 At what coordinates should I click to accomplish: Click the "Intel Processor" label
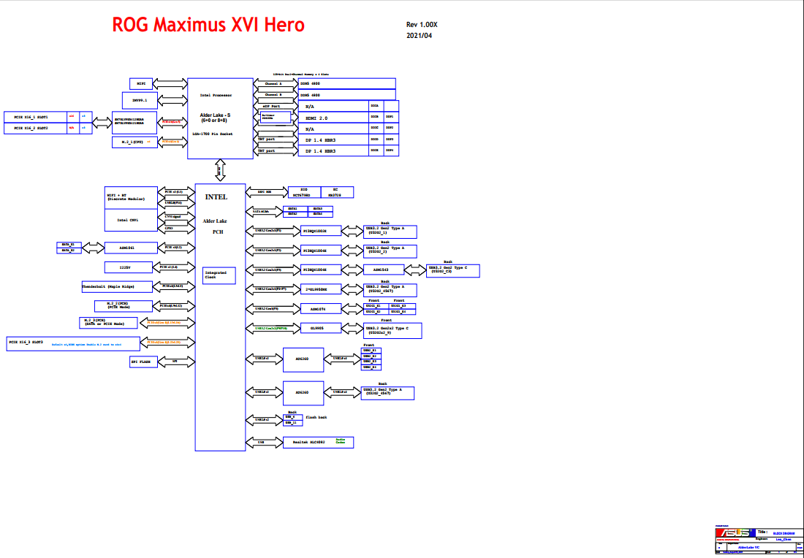216,95
